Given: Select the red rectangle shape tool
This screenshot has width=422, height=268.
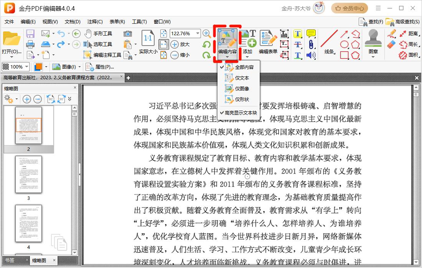Looking at the screenshot, I should (344, 55).
